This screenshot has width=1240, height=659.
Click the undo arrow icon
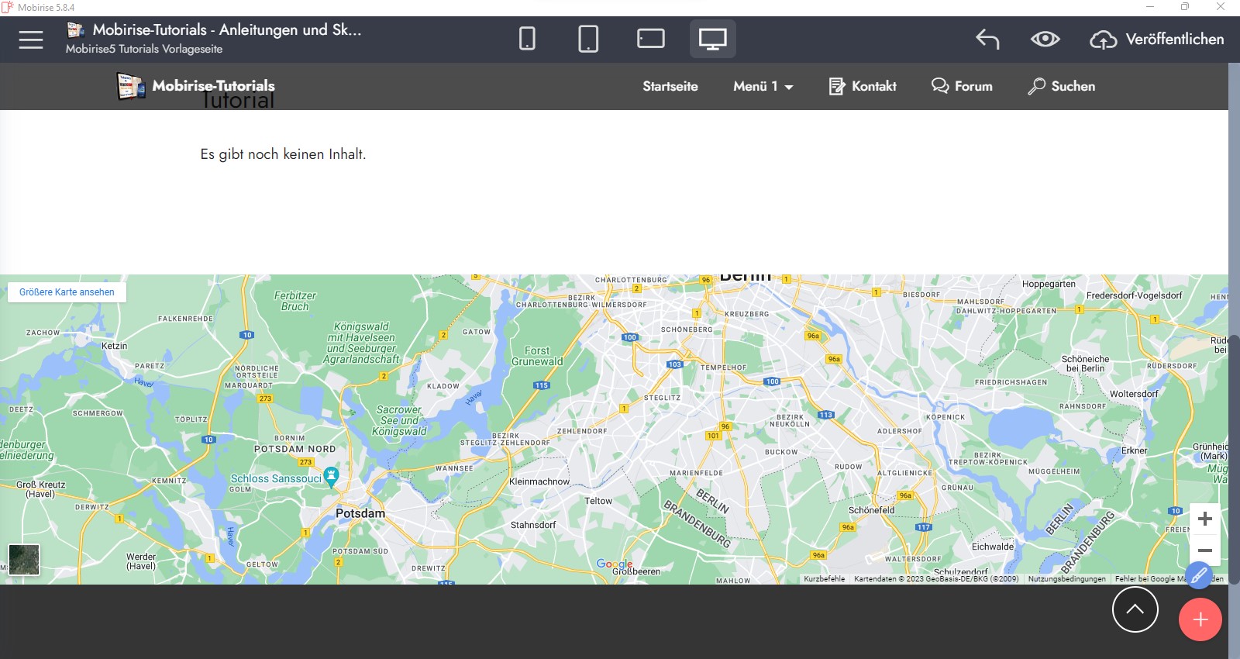tap(987, 39)
